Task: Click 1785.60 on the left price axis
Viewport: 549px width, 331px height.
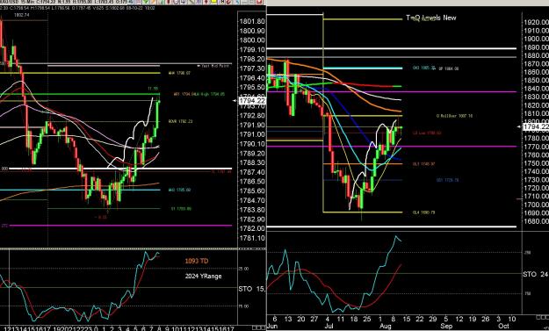Action: tap(252, 191)
